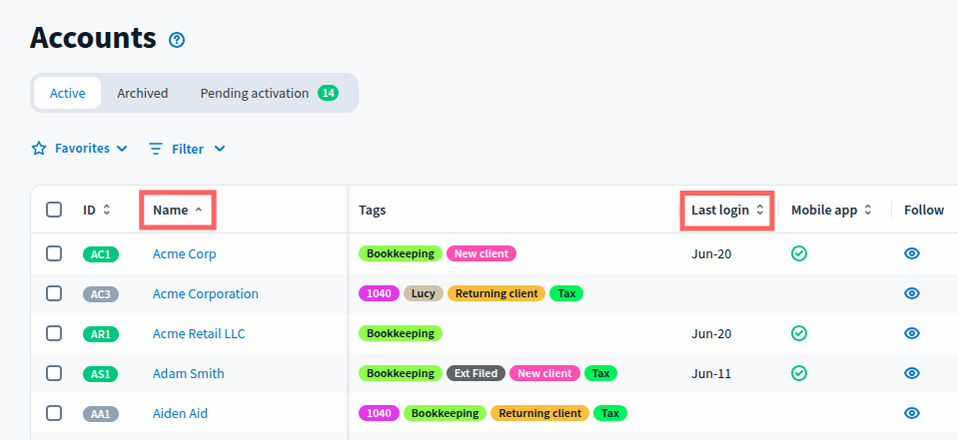This screenshot has width=958, height=440.
Task: Click the Favorites star icon
Action: 39,149
